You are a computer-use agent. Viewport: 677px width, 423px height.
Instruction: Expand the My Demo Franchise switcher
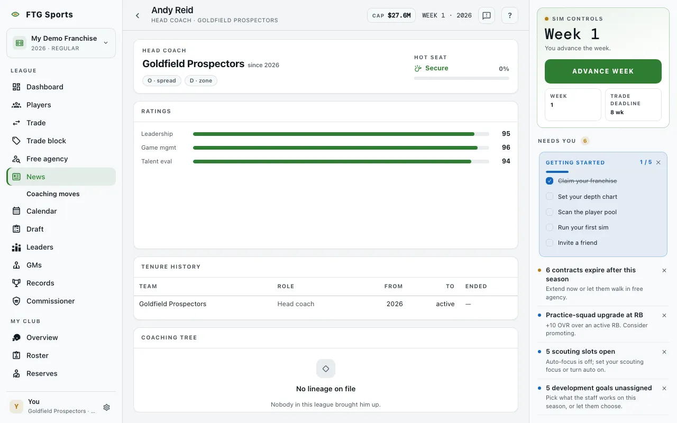click(61, 43)
